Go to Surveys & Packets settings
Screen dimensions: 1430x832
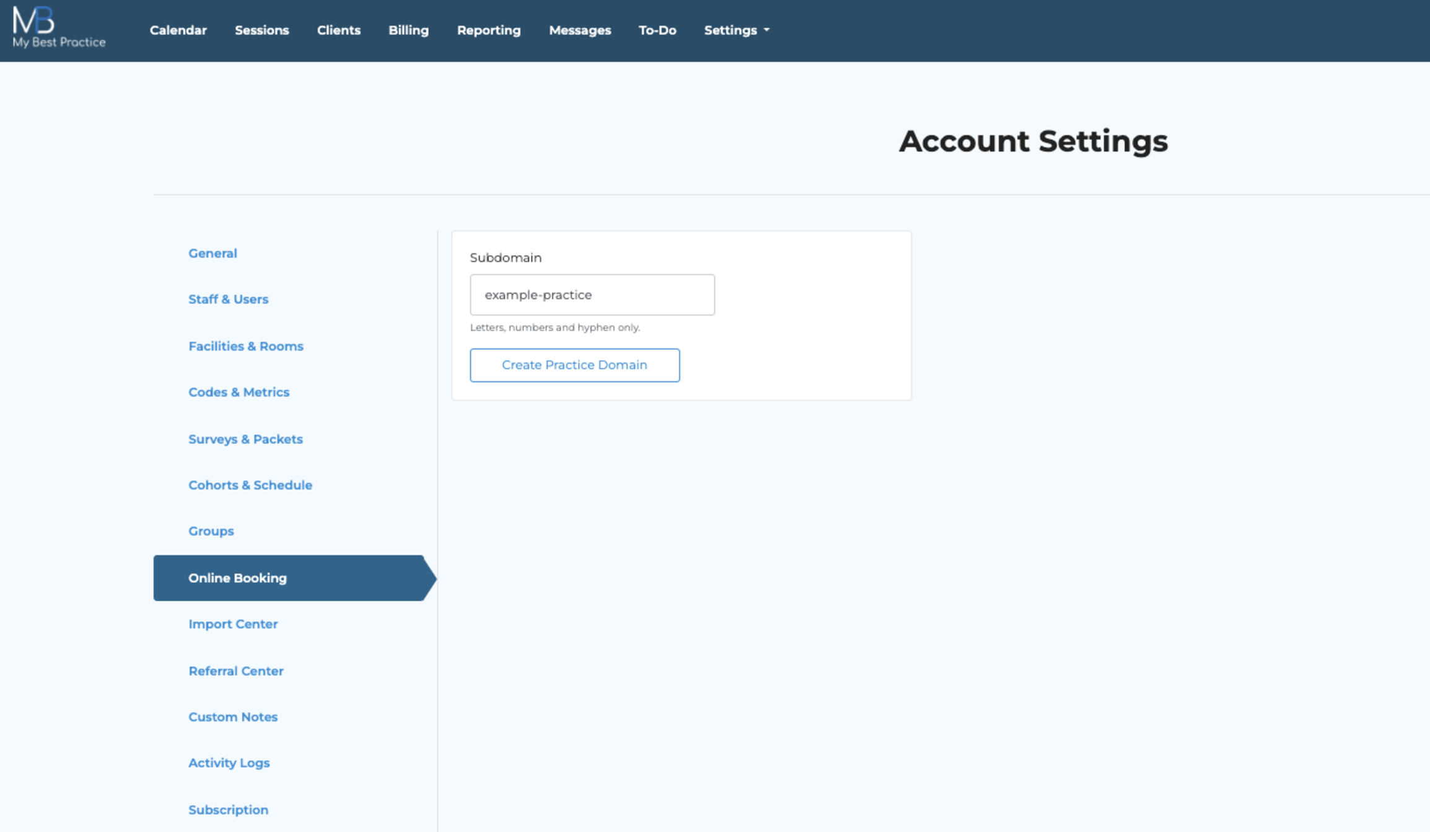[x=245, y=439]
